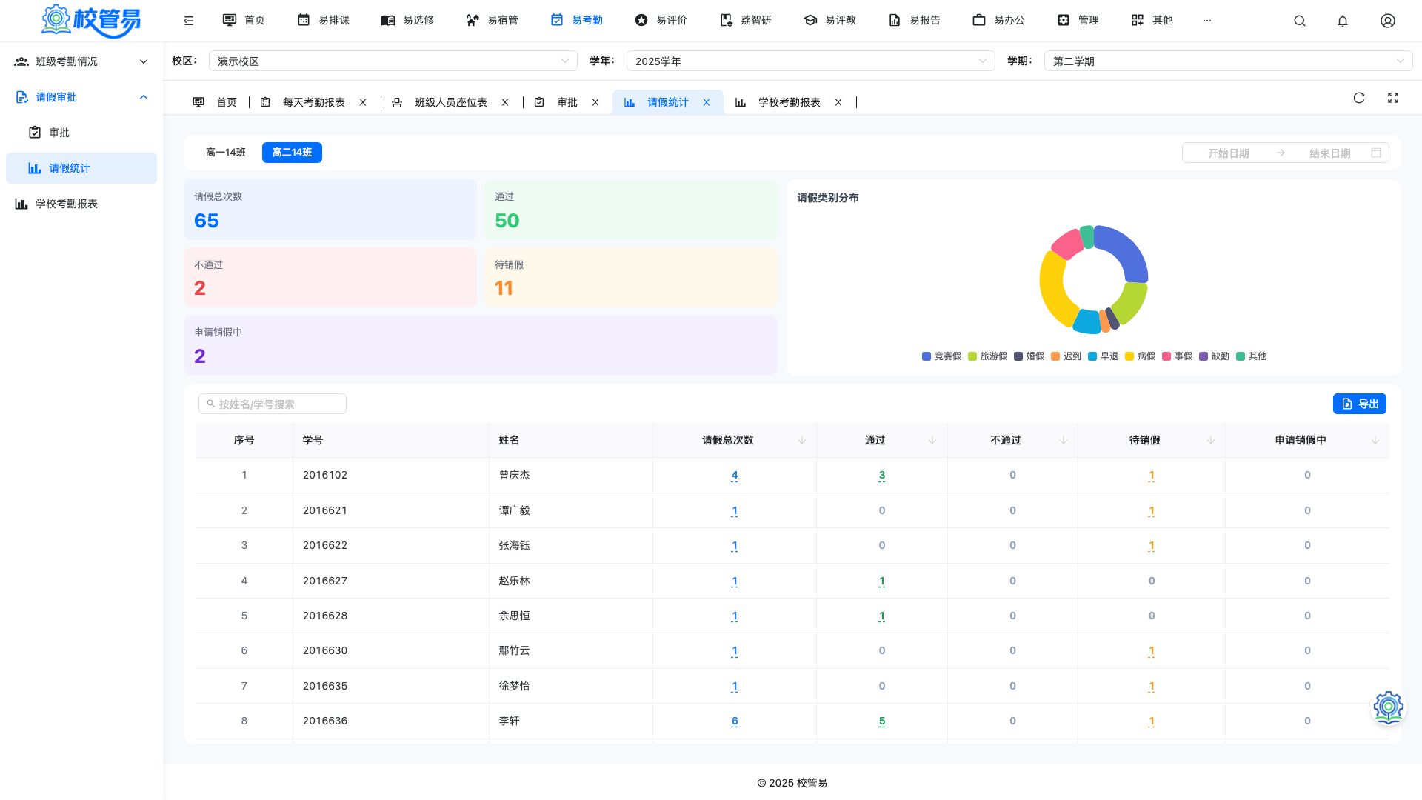Toggle fullscreen icon above tabs
Screen dimensions: 1422x800
pos(1393,98)
